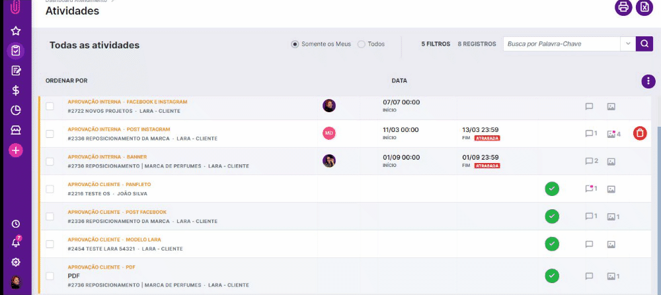Click #2454 TESTE LARA 54321 text
661x295 pixels.
point(101,249)
